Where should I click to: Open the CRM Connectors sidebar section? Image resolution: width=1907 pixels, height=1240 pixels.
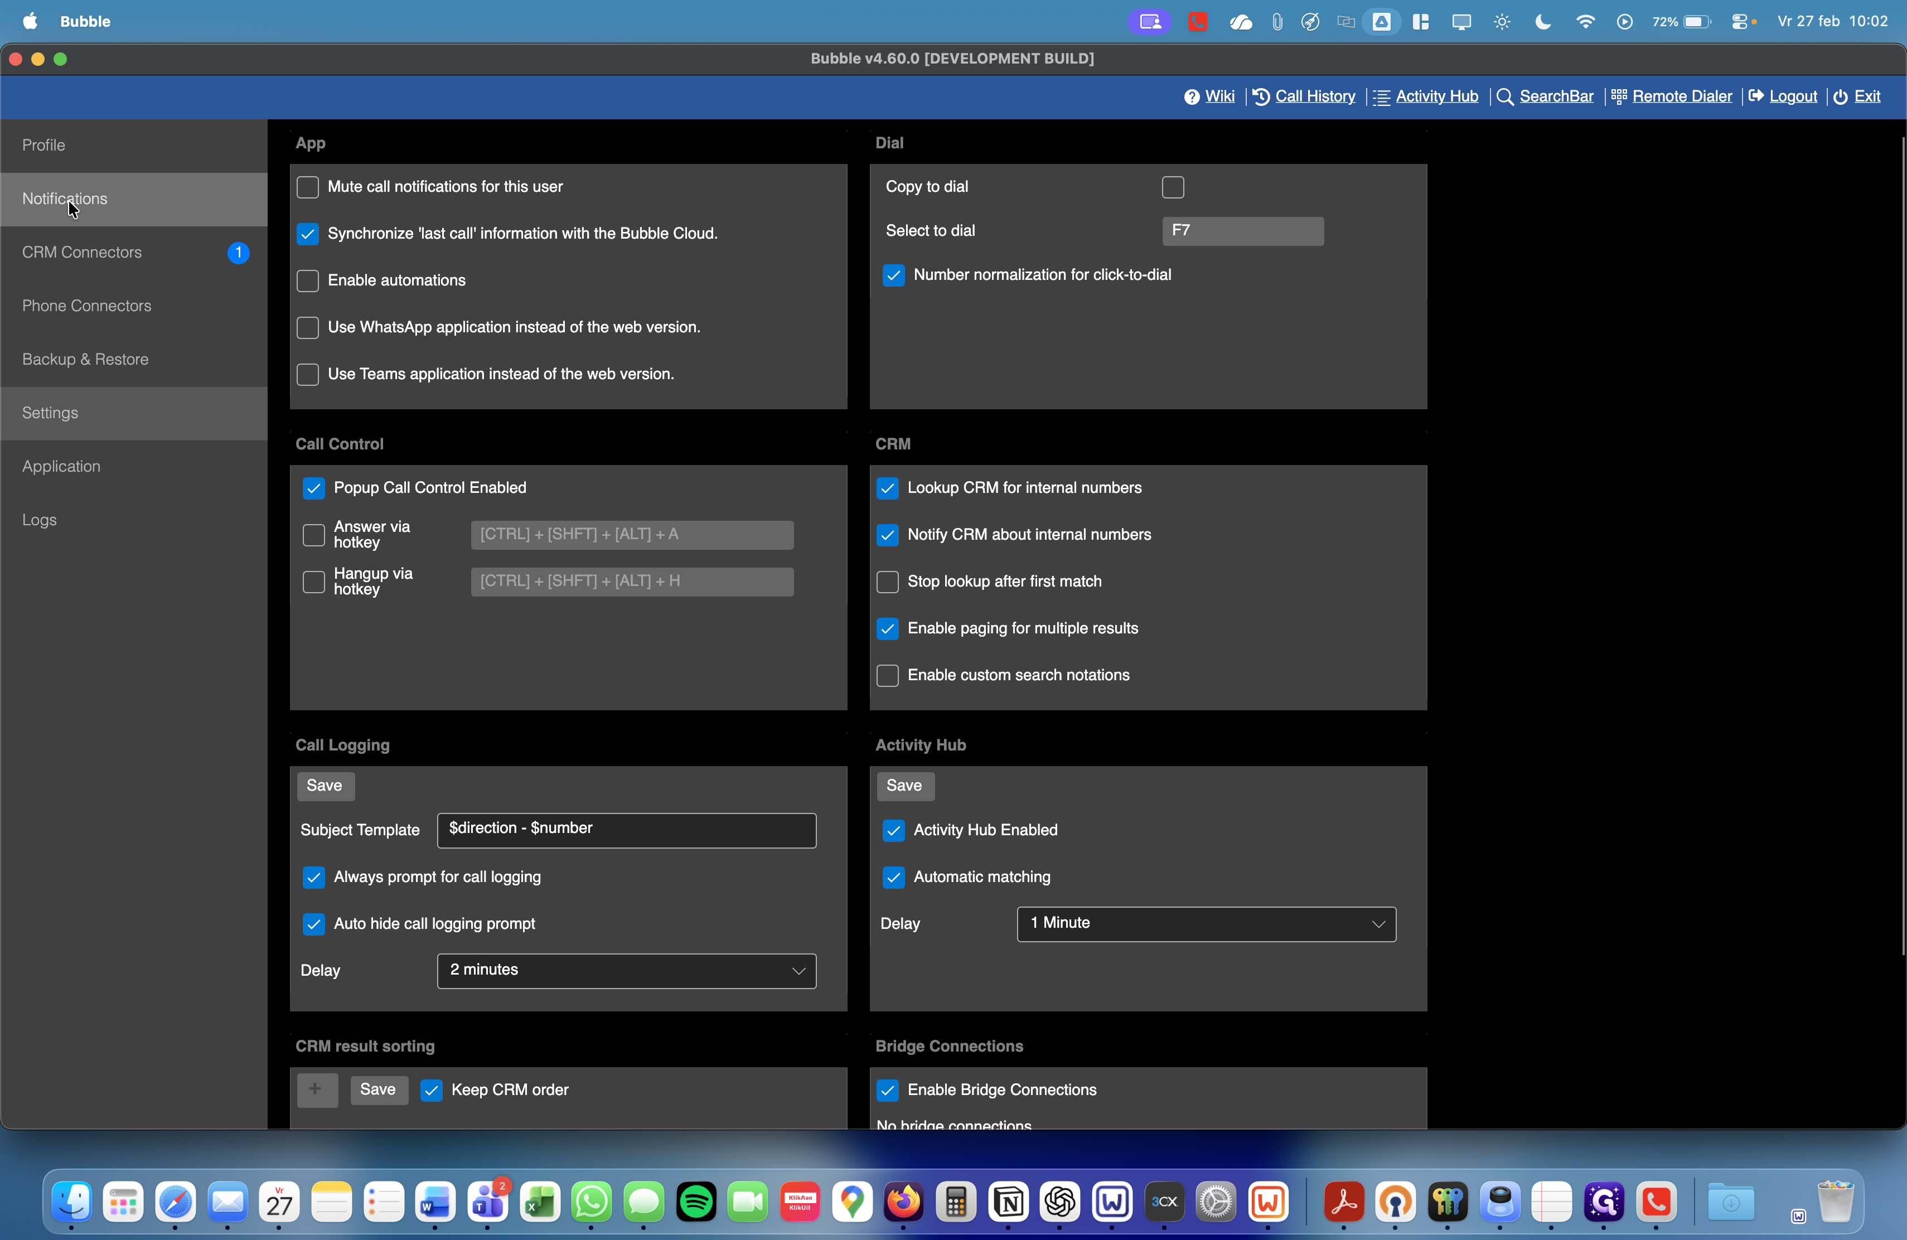[82, 253]
